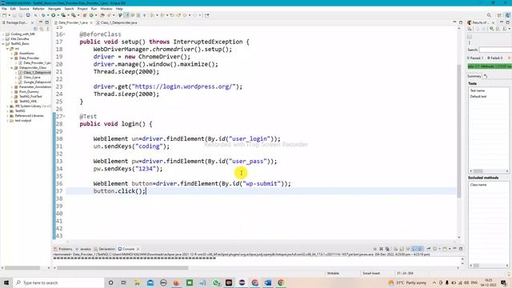
Task: Expand the Assertions package
Action: coord(12,54)
